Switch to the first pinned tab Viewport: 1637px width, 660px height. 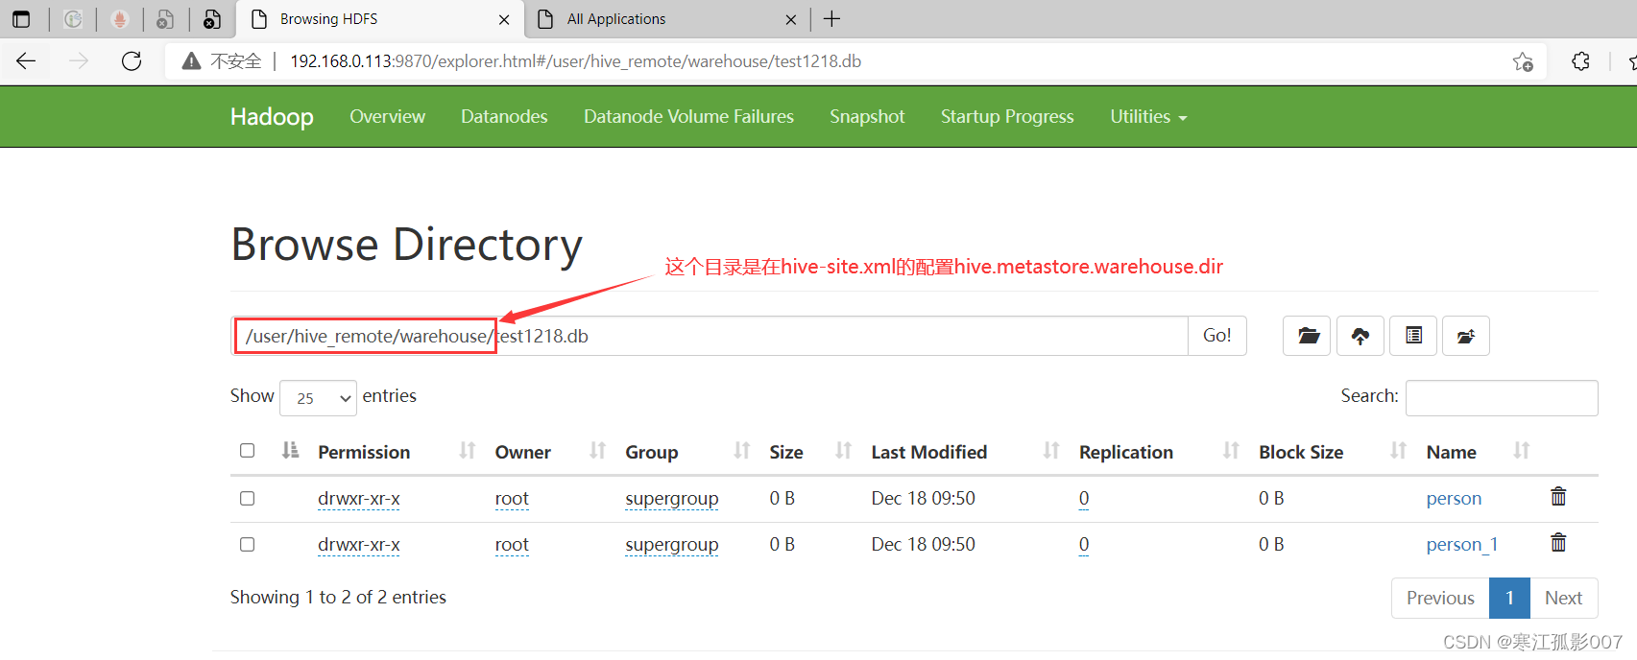coord(73,19)
